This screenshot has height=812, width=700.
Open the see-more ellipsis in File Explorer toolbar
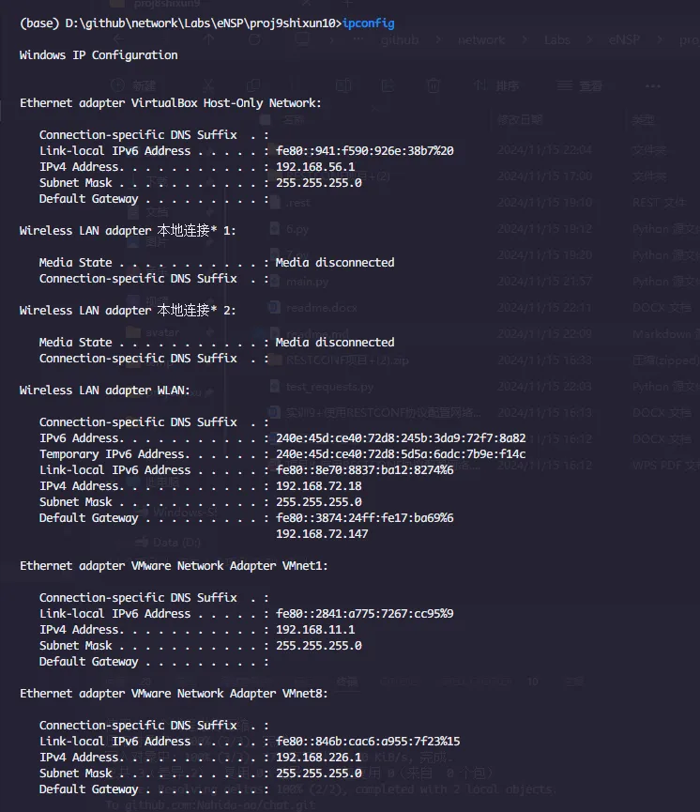pyautogui.click(x=653, y=86)
